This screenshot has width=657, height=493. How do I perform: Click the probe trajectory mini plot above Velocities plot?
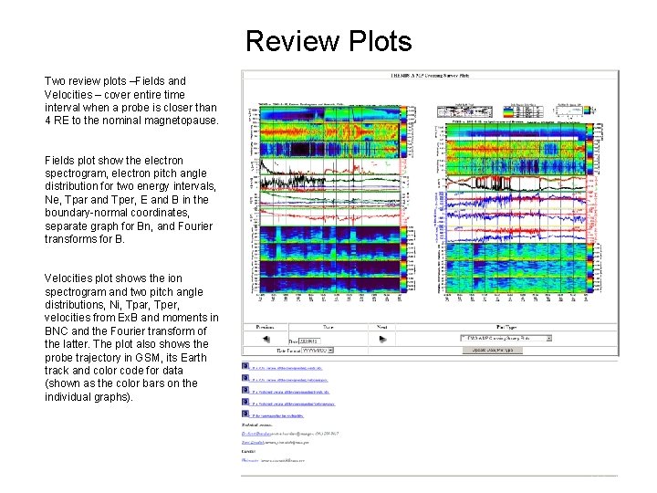click(x=571, y=110)
